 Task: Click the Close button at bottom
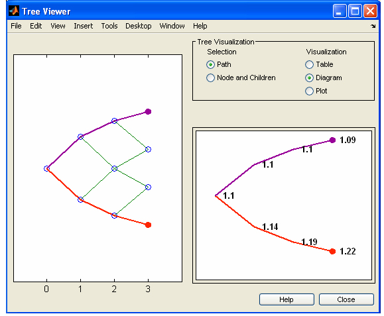346,299
